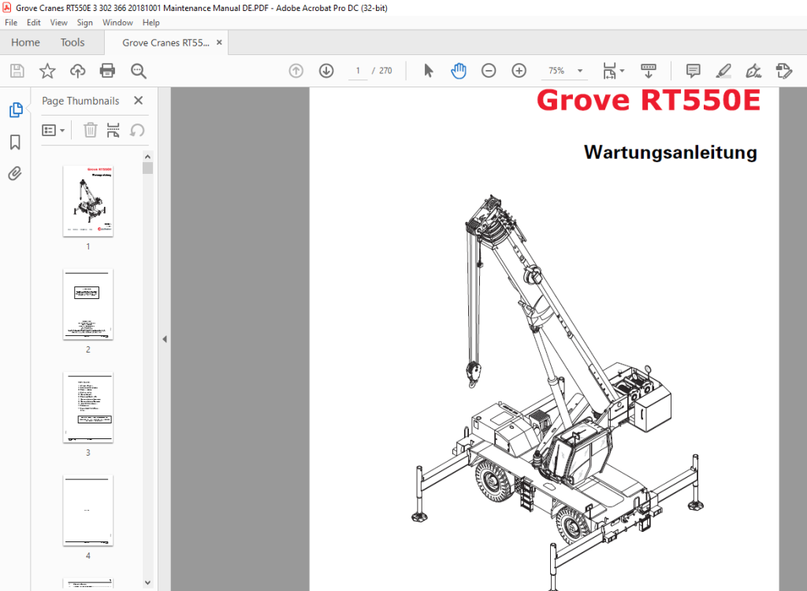807x591 pixels.
Task: Print the document
Action: pos(107,71)
